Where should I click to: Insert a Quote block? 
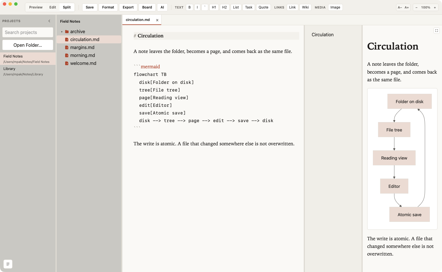(263, 7)
